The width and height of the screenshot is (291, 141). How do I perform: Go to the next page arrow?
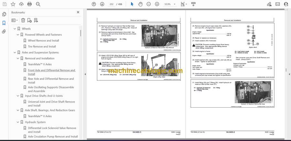(102, 4)
